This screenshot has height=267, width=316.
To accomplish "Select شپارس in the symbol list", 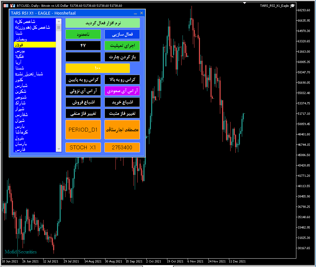I will [35, 86].
